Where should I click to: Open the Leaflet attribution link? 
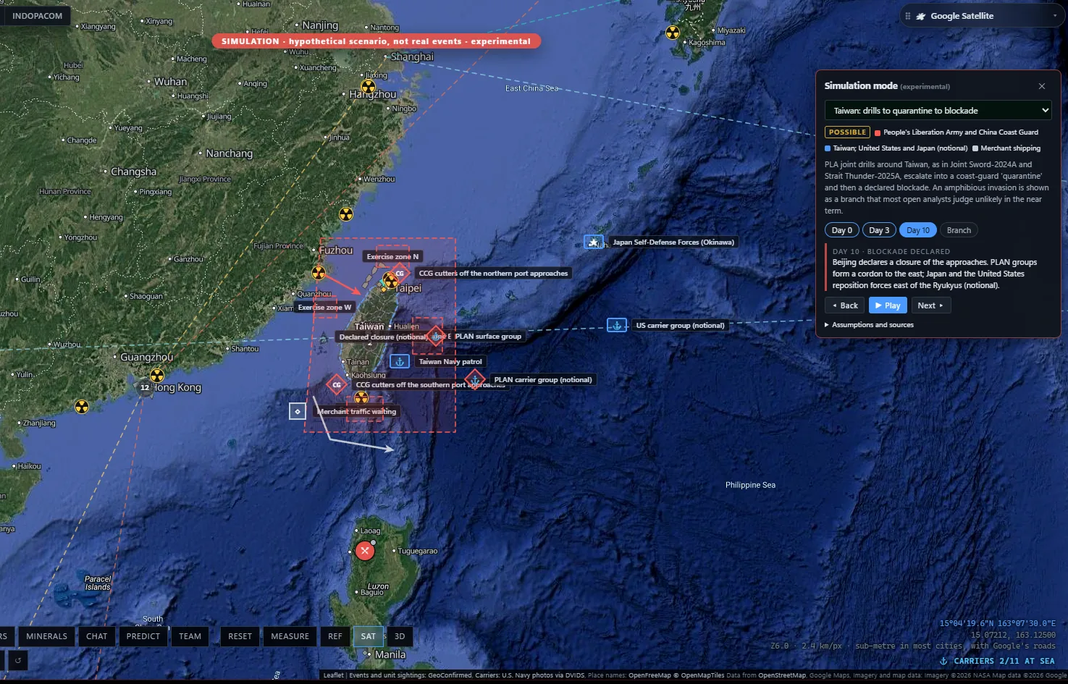click(x=334, y=675)
